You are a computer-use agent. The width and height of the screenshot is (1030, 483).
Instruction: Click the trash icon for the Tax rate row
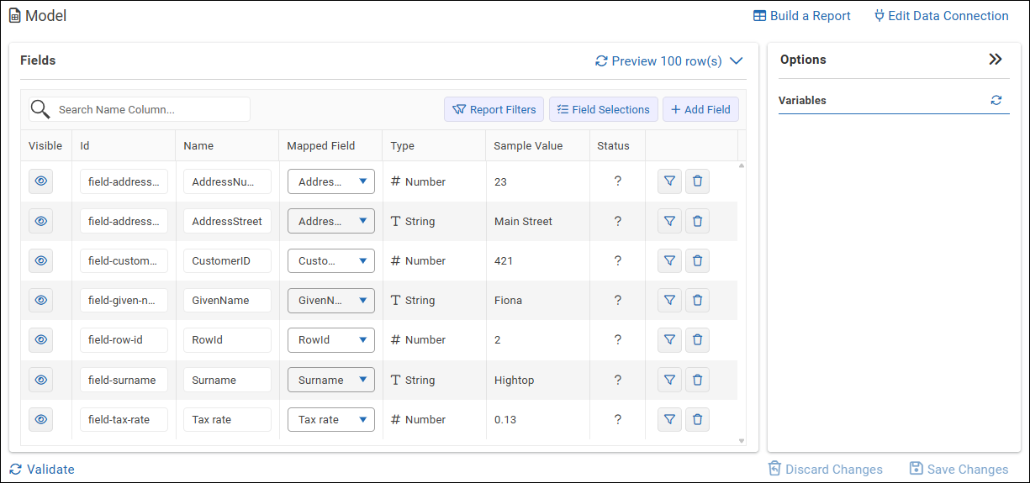point(697,419)
